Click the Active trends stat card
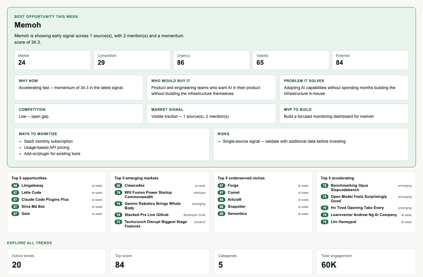This screenshot has height=277, width=423. 57,262
